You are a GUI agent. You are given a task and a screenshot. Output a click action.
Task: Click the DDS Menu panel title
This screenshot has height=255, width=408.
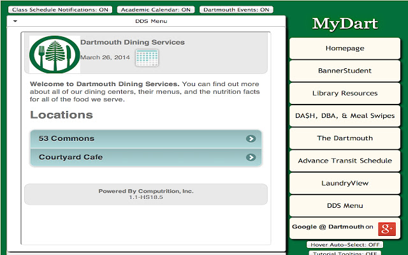tap(151, 21)
